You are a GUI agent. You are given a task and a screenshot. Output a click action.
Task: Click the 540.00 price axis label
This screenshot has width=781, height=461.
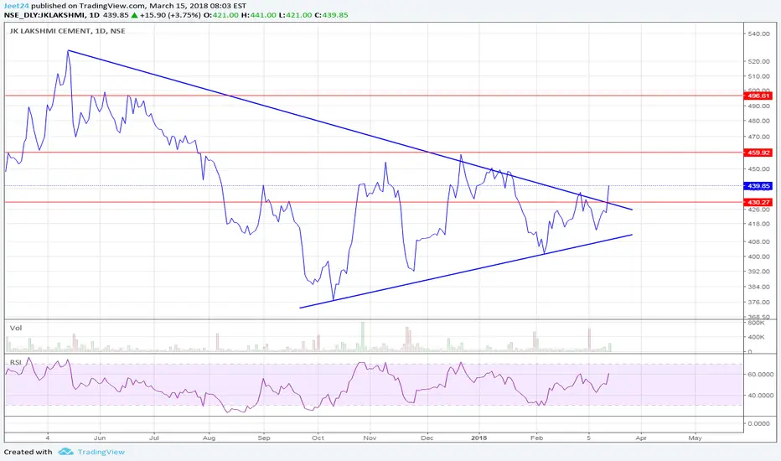pos(759,34)
